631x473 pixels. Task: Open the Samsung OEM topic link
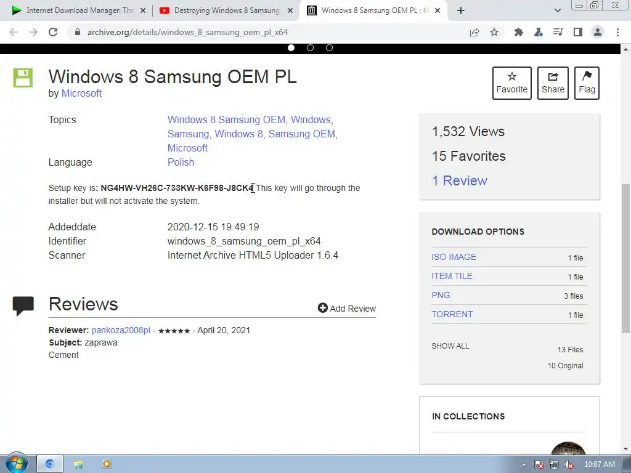303,134
